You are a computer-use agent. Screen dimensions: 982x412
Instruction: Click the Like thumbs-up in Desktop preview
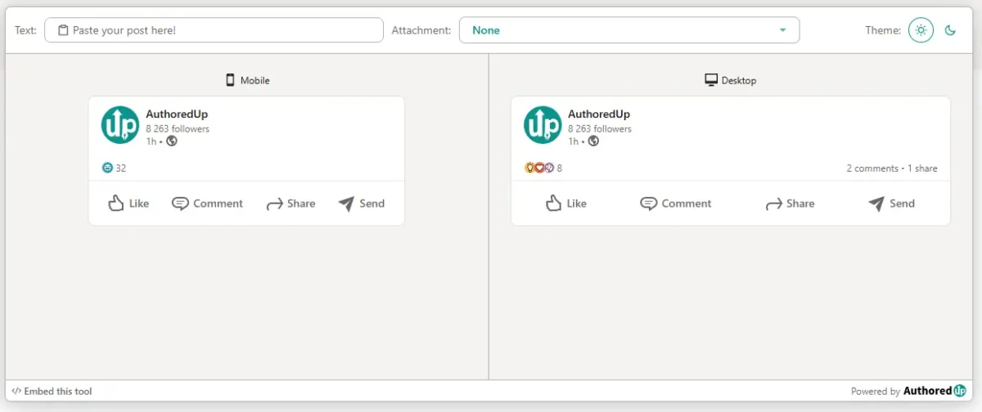(x=554, y=203)
